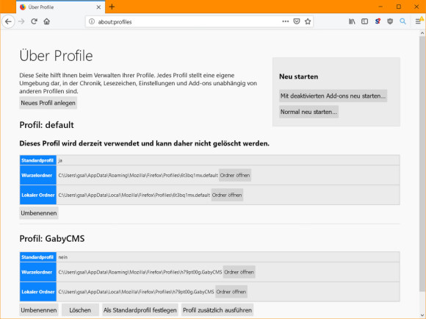Open the page actions three-dot menu
The height and width of the screenshot is (319, 426).
[285, 21]
